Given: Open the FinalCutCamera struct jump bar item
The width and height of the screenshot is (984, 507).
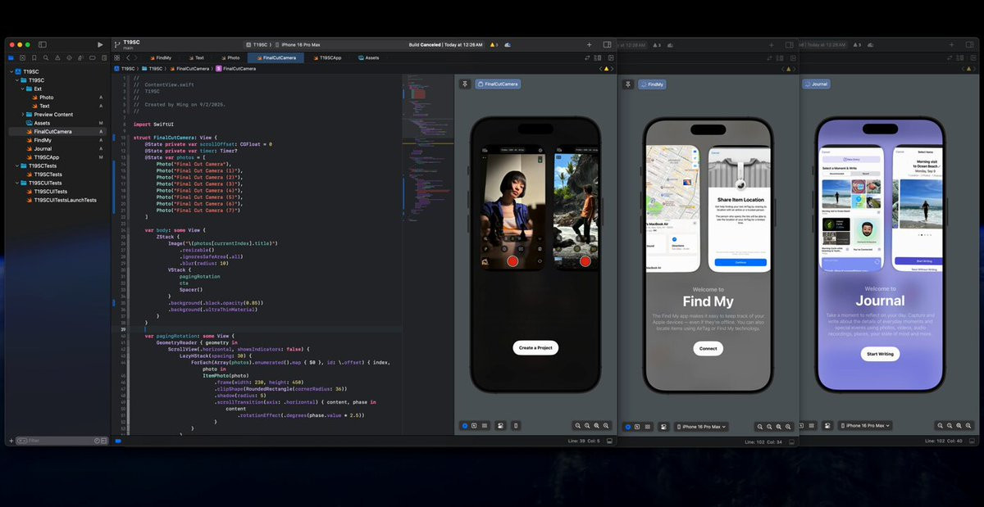Looking at the screenshot, I should tap(235, 69).
